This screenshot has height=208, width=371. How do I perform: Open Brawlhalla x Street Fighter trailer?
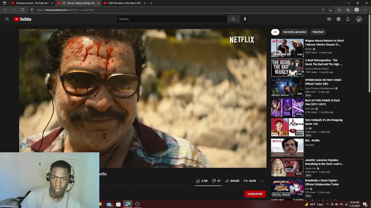[x=322, y=182]
